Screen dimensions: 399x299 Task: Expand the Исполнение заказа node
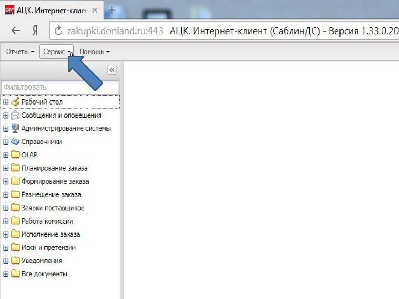pos(6,234)
